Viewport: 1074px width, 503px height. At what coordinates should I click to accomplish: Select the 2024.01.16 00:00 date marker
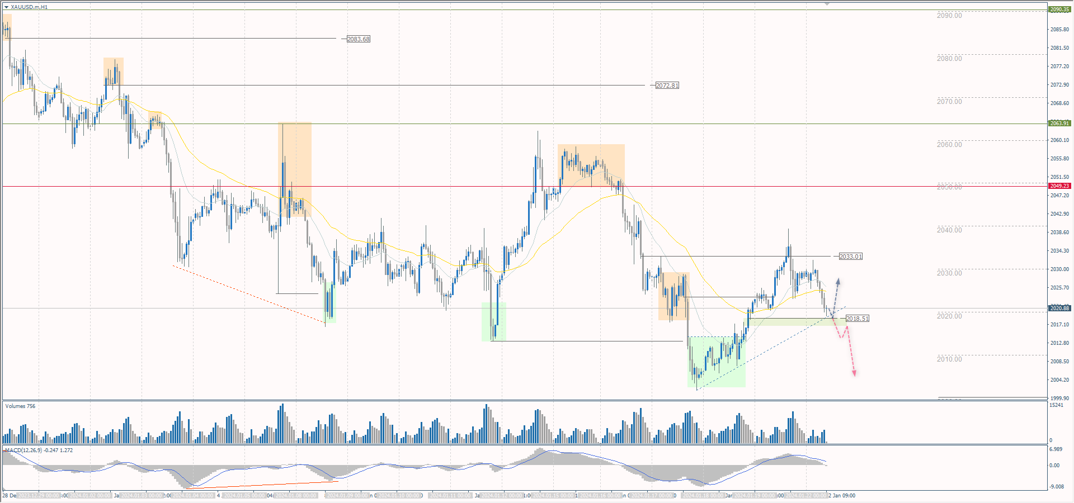[x=601, y=496]
